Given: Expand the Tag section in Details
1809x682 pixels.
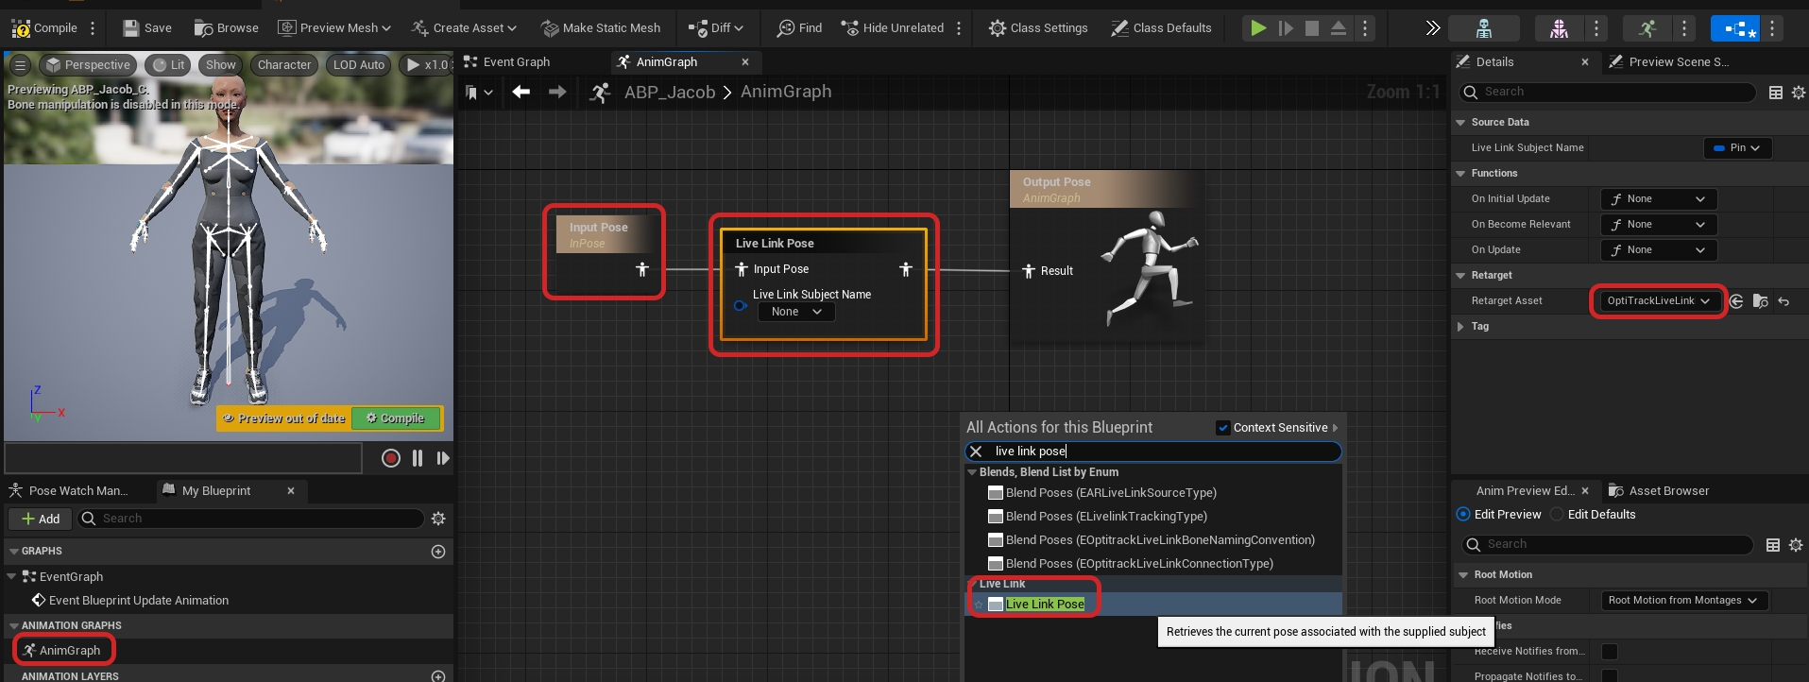Looking at the screenshot, I should 1460,327.
